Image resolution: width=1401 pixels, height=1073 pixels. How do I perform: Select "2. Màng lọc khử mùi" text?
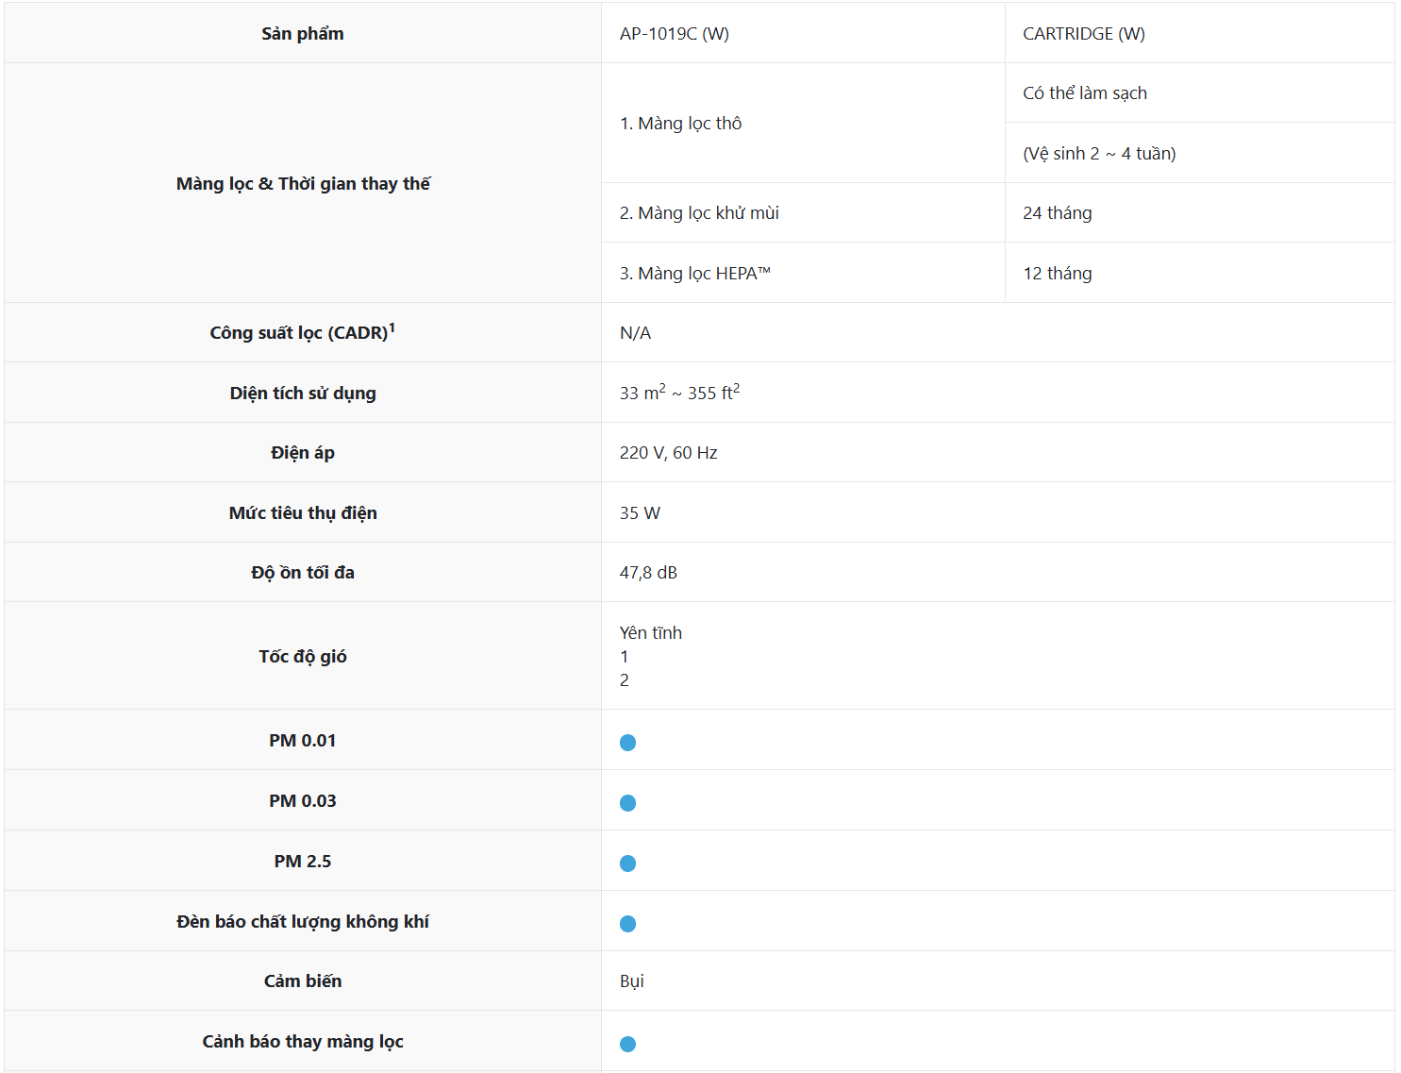pyautogui.click(x=699, y=213)
